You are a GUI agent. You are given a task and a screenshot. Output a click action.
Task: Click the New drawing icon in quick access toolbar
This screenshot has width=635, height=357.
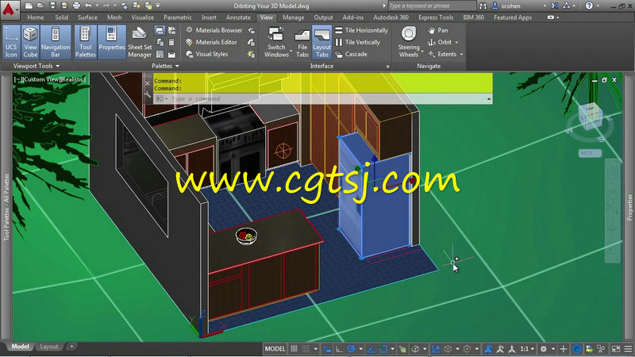click(x=29, y=6)
